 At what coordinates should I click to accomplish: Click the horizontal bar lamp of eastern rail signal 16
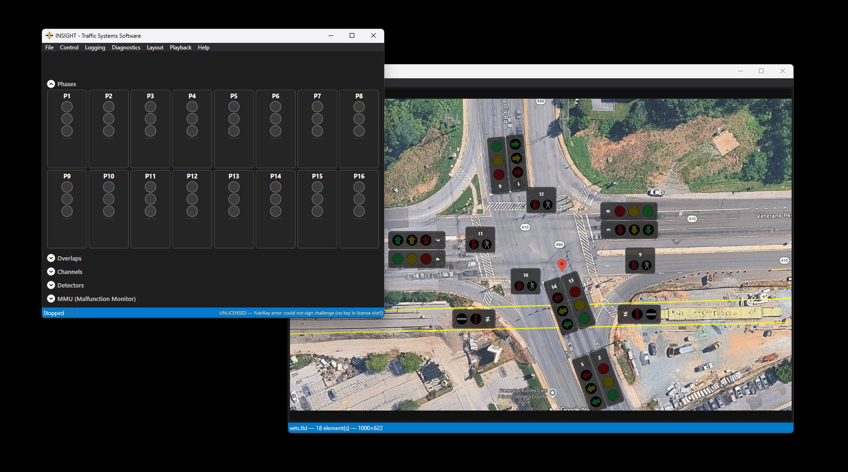point(651,314)
